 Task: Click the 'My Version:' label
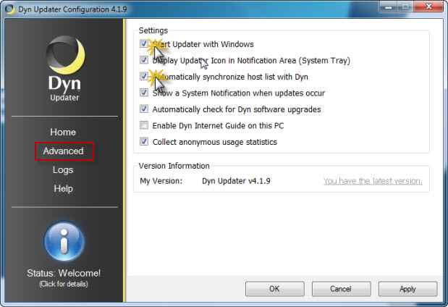tap(161, 181)
